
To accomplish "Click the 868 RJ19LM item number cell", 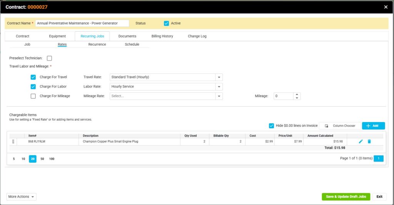I will 52,142.
